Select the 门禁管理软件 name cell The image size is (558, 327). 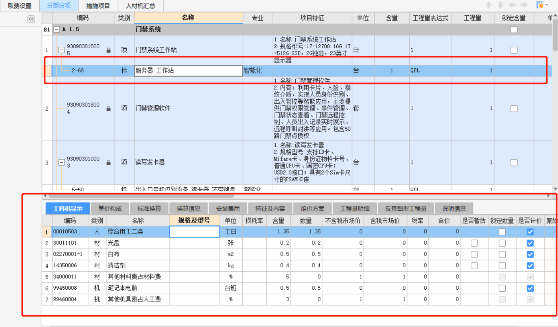(188, 109)
